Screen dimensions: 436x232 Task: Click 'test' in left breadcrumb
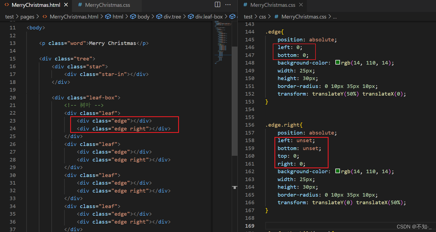pos(9,17)
